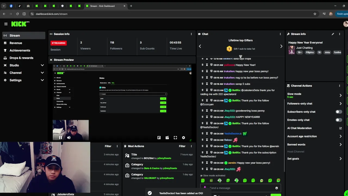Click the Slots & Casino category link
348x196 pixels.
pyautogui.click(x=152, y=168)
